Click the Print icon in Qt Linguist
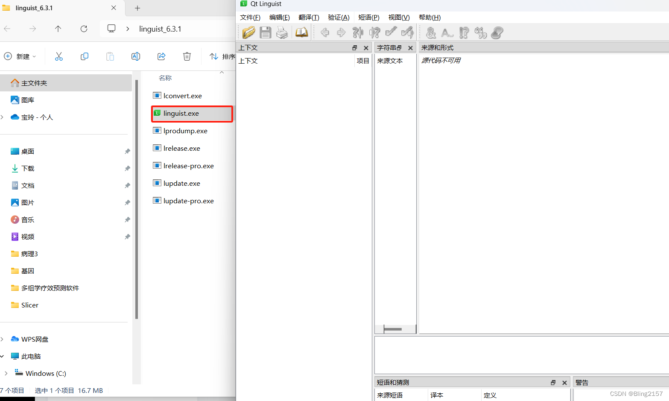 282,32
